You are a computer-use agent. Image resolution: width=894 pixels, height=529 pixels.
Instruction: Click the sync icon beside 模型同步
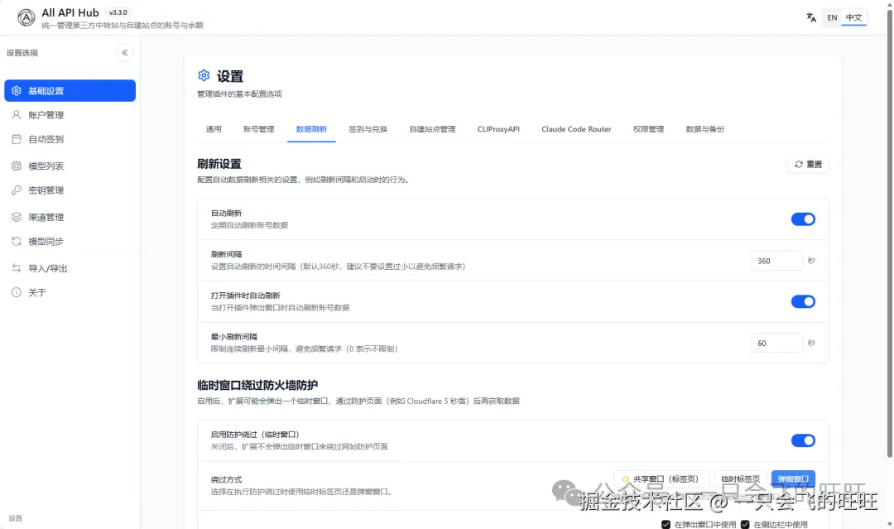click(17, 241)
